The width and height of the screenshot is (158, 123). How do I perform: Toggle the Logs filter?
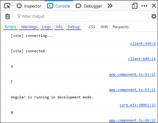(x=47, y=27)
